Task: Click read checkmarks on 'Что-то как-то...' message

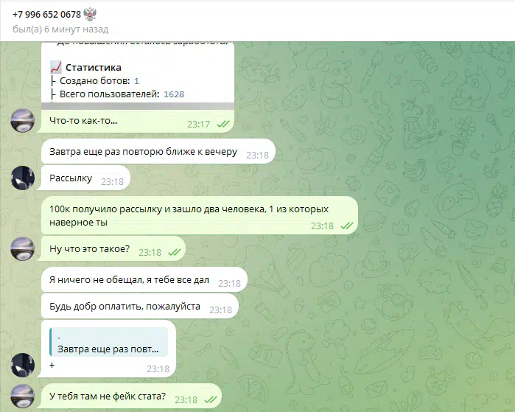Action: pos(223,125)
